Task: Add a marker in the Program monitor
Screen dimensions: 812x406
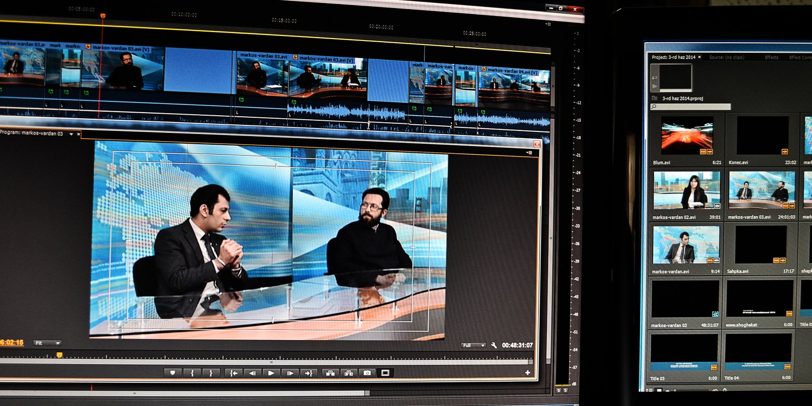Action: [x=173, y=373]
